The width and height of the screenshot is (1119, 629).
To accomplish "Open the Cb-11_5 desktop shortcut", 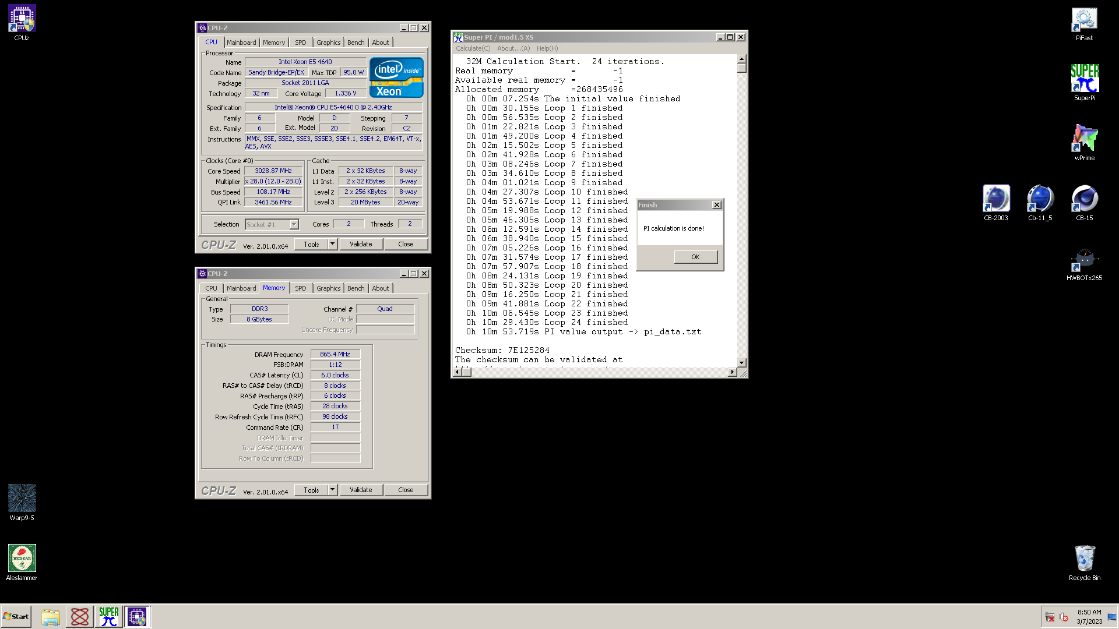I will 1040,203.
